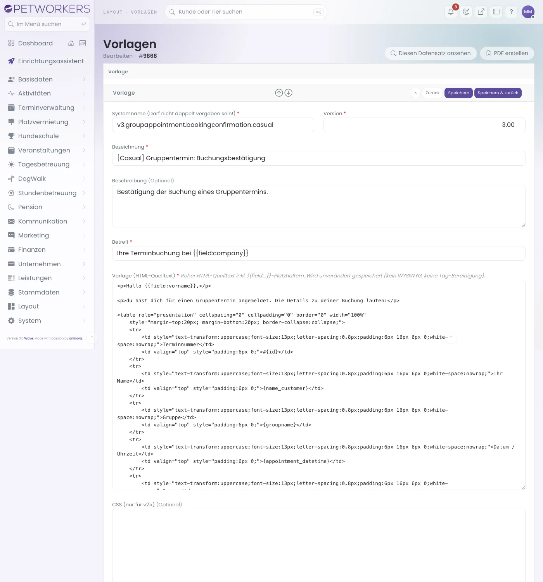
Task: Click the Vorlagen breadcrumb
Action: point(144,12)
